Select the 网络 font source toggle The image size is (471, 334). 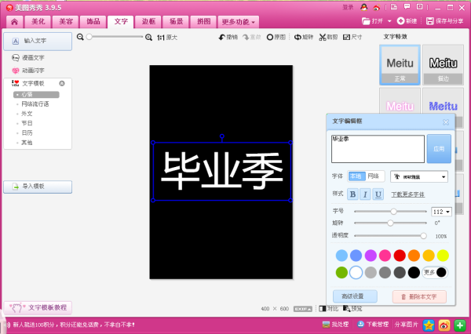(374, 176)
